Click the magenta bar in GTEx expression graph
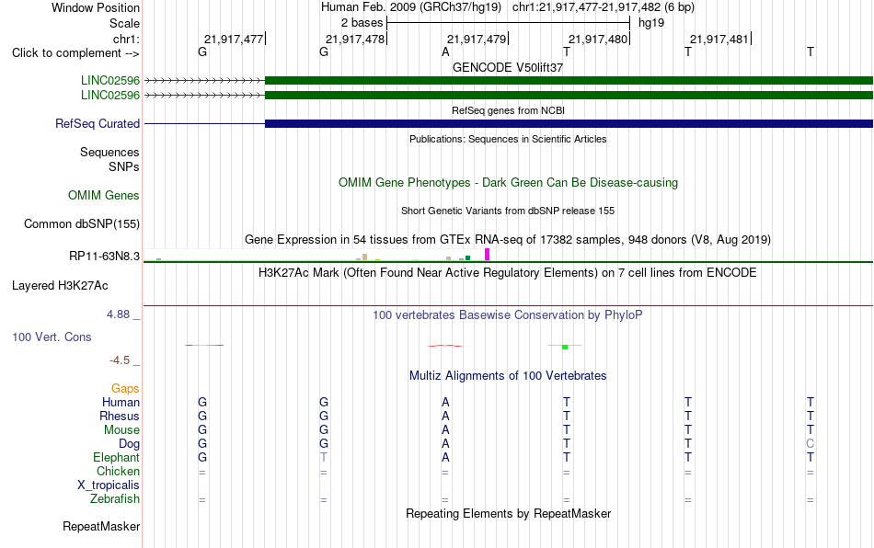 488,255
